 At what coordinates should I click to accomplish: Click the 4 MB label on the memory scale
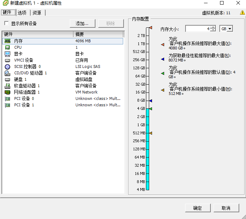tap(141, 189)
